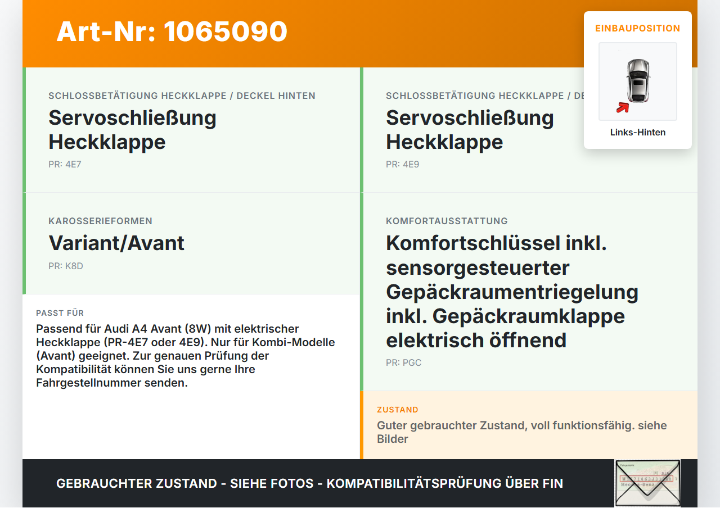This screenshot has width=720, height=508.
Task: Click the PR: K8D code text
Action: coord(66,266)
